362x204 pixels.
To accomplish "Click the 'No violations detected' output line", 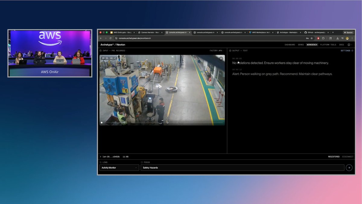I will [x=281, y=63].
